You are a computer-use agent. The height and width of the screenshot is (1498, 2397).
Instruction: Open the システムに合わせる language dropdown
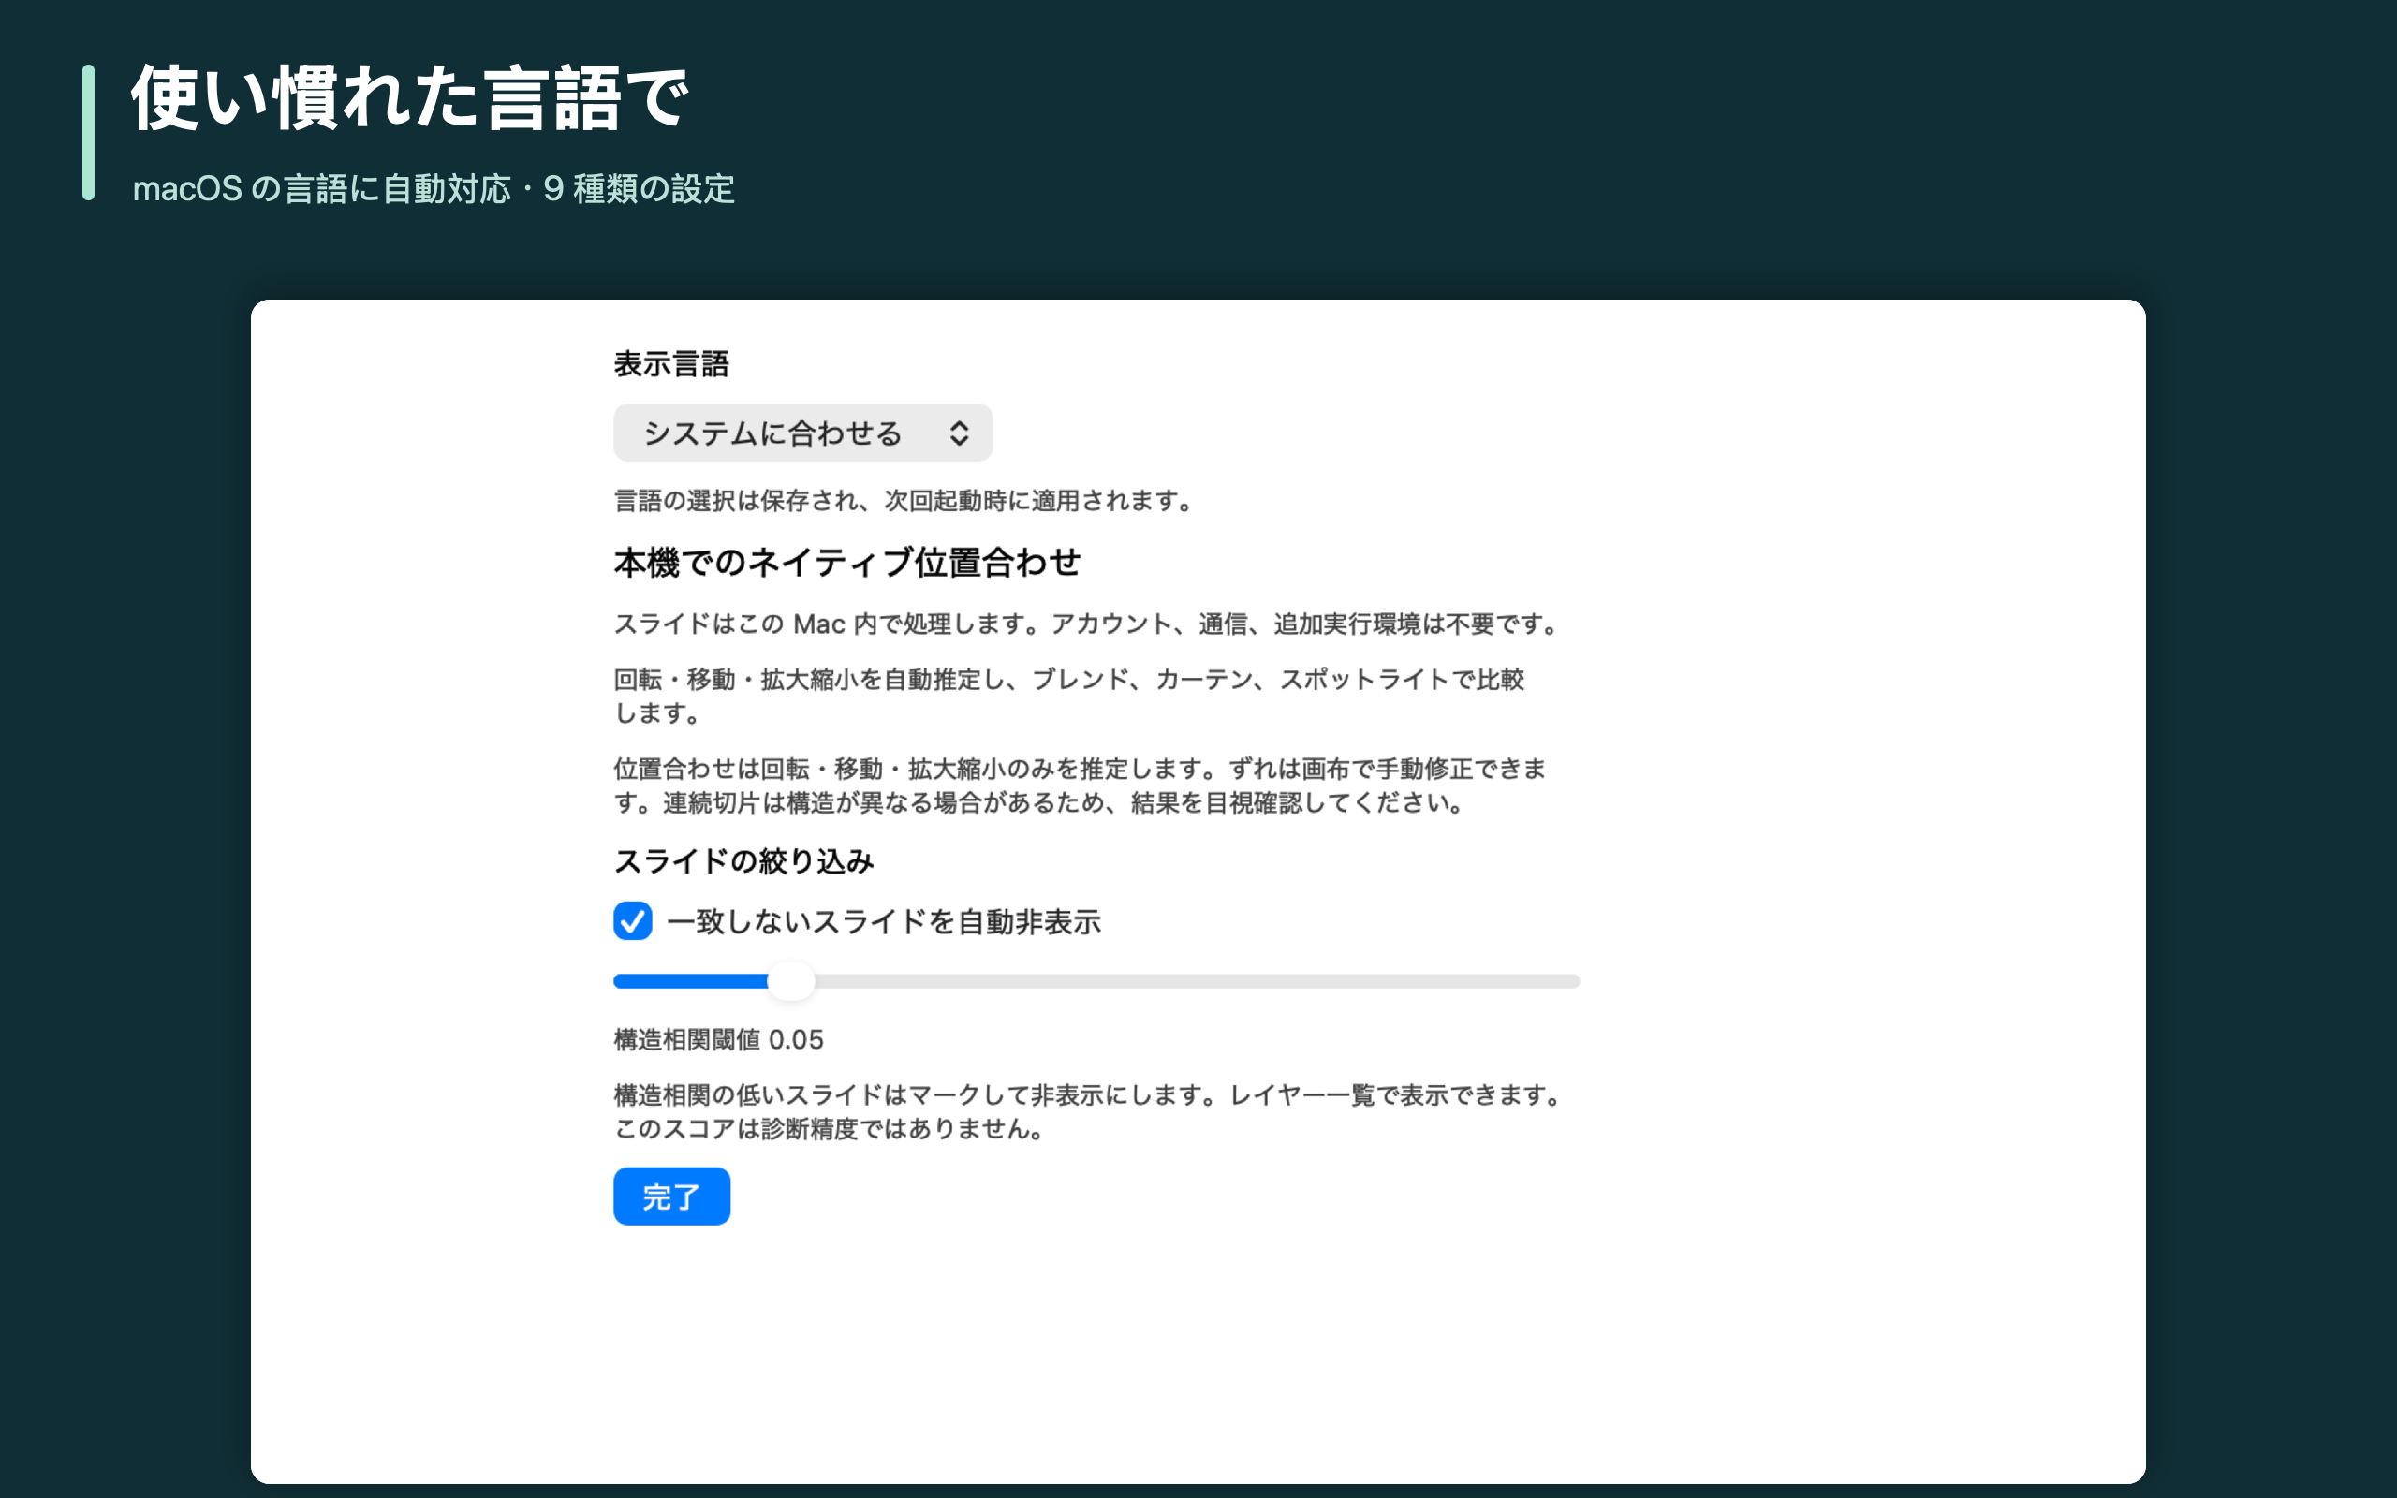pyautogui.click(x=802, y=433)
